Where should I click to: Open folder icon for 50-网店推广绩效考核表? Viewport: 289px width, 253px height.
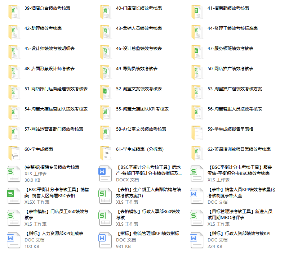pos(197,72)
